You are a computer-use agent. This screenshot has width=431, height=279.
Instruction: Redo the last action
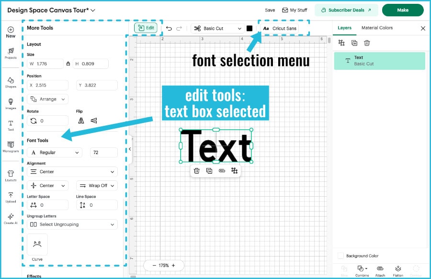coord(179,28)
